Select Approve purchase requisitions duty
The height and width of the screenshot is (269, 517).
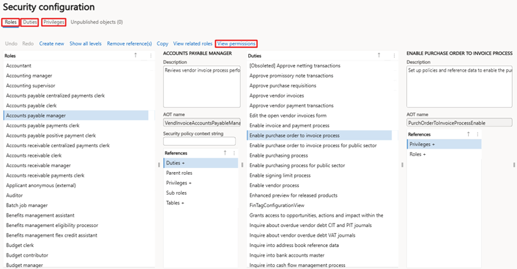tap(319, 85)
